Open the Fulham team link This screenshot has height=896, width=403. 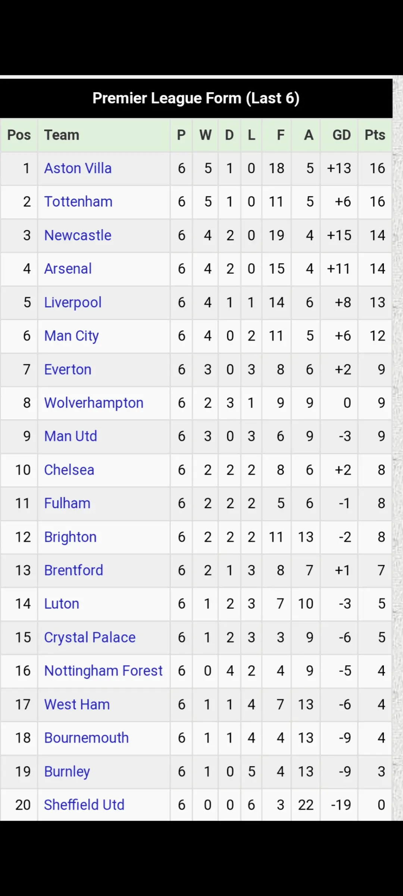click(x=67, y=503)
